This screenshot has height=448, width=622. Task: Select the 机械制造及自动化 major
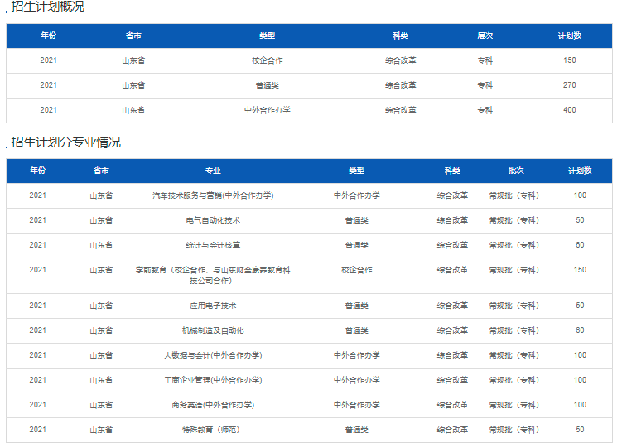(213, 330)
